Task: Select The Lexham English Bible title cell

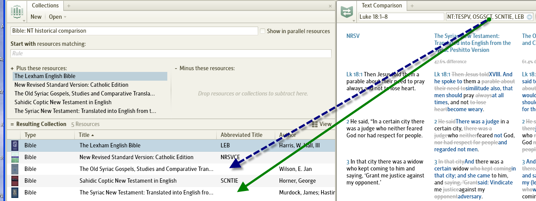Action: (x=110, y=145)
